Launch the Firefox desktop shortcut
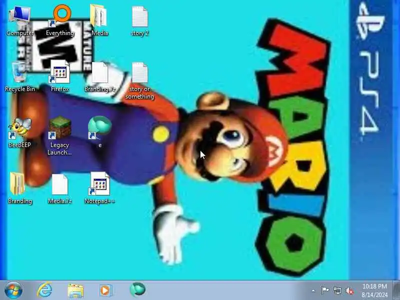 pyautogui.click(x=60, y=77)
